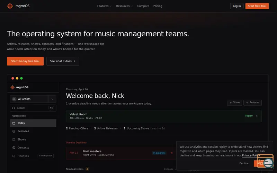This screenshot has height=173, width=277.
Task: Click the Mar 31 date label
Action: click(x=74, y=153)
